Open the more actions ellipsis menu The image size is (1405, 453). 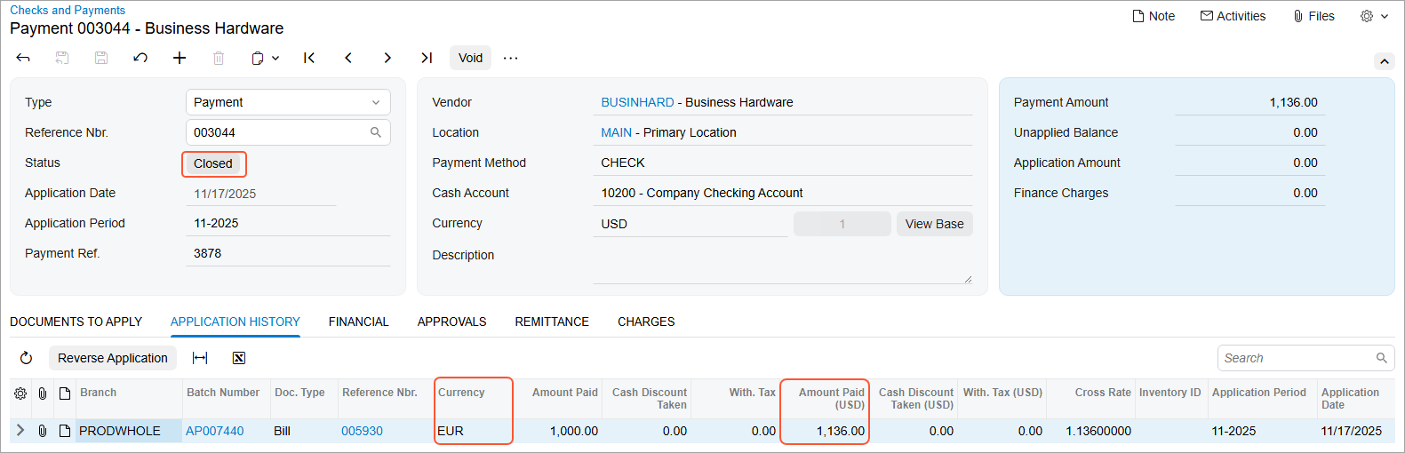click(510, 58)
